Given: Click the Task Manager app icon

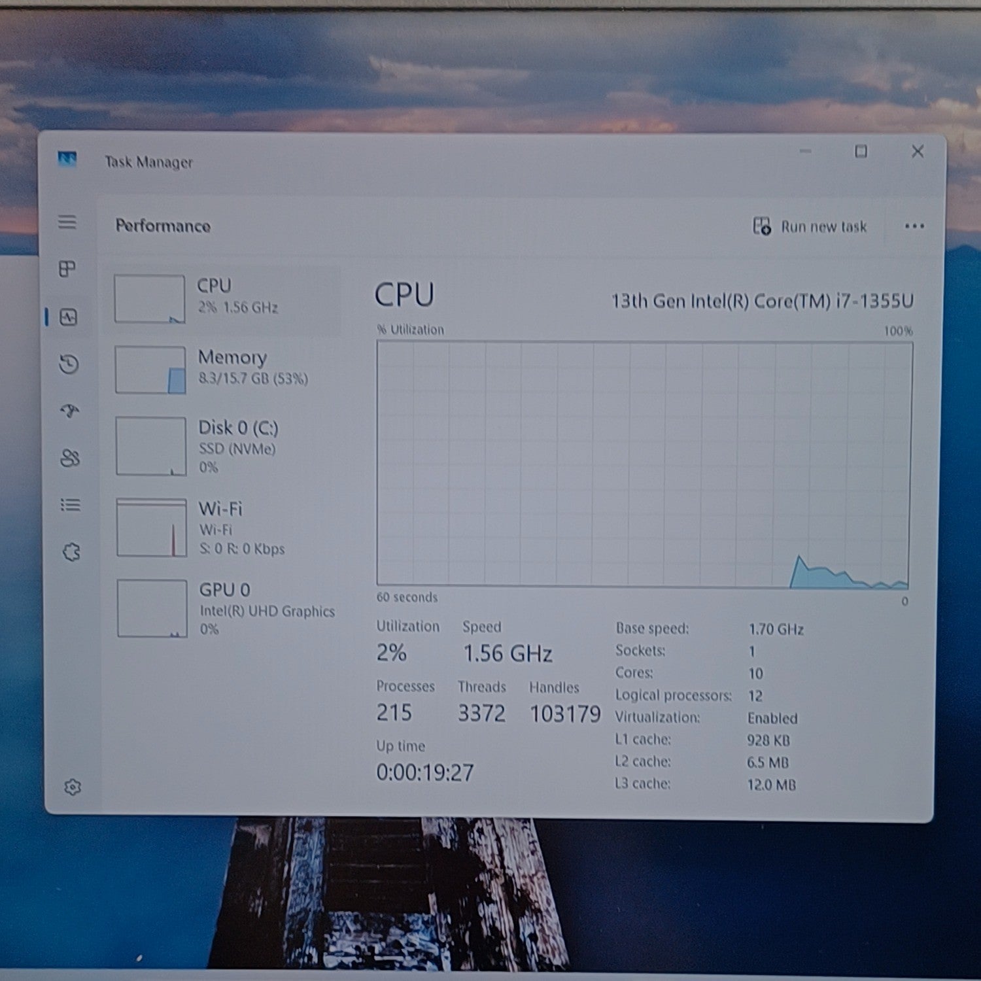Looking at the screenshot, I should click(x=67, y=159).
